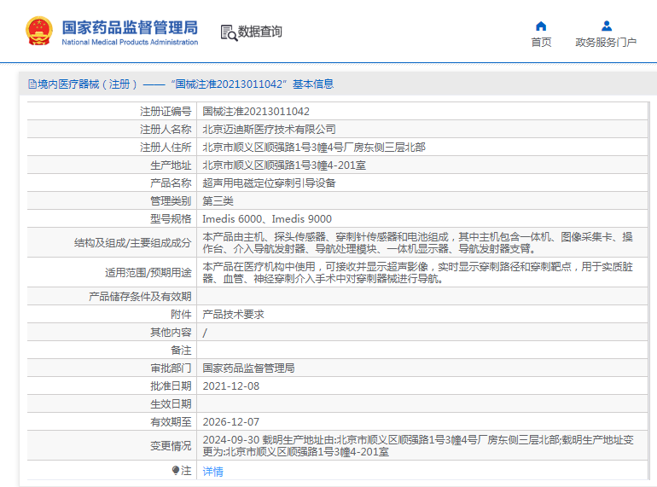Click the document icon before 境内医疗器械
657x487 pixels.
[x=32, y=84]
